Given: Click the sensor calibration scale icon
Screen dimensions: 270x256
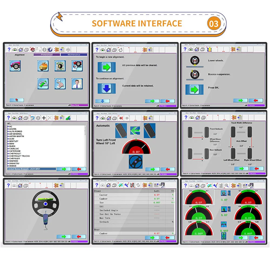Looking at the screenshot, I should [x=68, y=49].
